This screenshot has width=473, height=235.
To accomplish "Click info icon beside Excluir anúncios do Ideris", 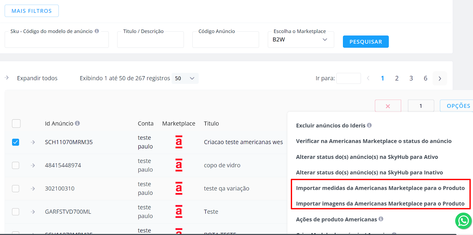I will point(369,125).
